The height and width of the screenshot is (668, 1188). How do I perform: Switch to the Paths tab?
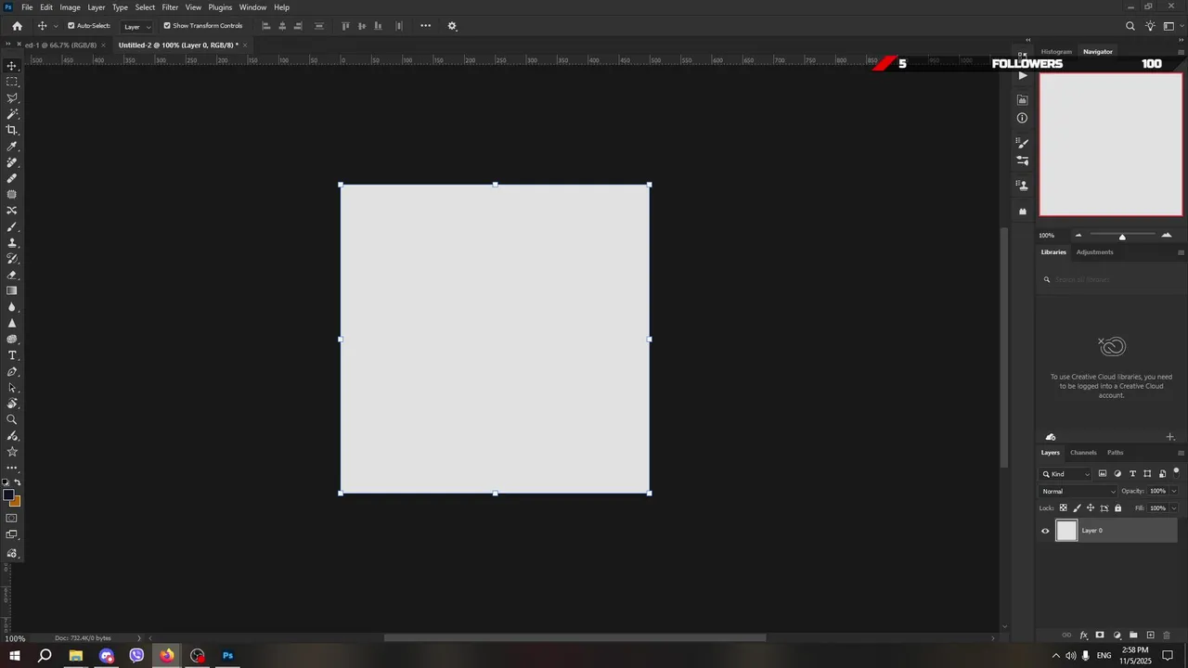(1115, 453)
